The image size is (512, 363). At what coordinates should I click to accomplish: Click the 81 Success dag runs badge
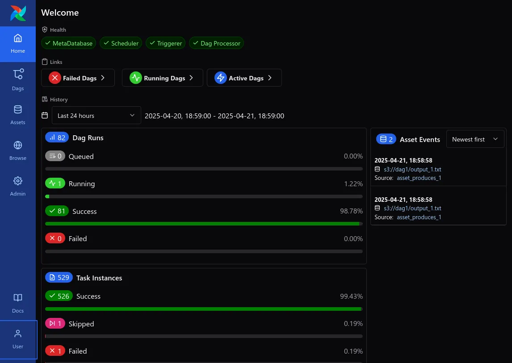(x=57, y=211)
